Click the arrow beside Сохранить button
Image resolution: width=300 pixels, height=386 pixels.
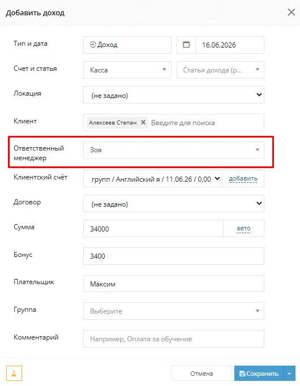click(x=289, y=374)
